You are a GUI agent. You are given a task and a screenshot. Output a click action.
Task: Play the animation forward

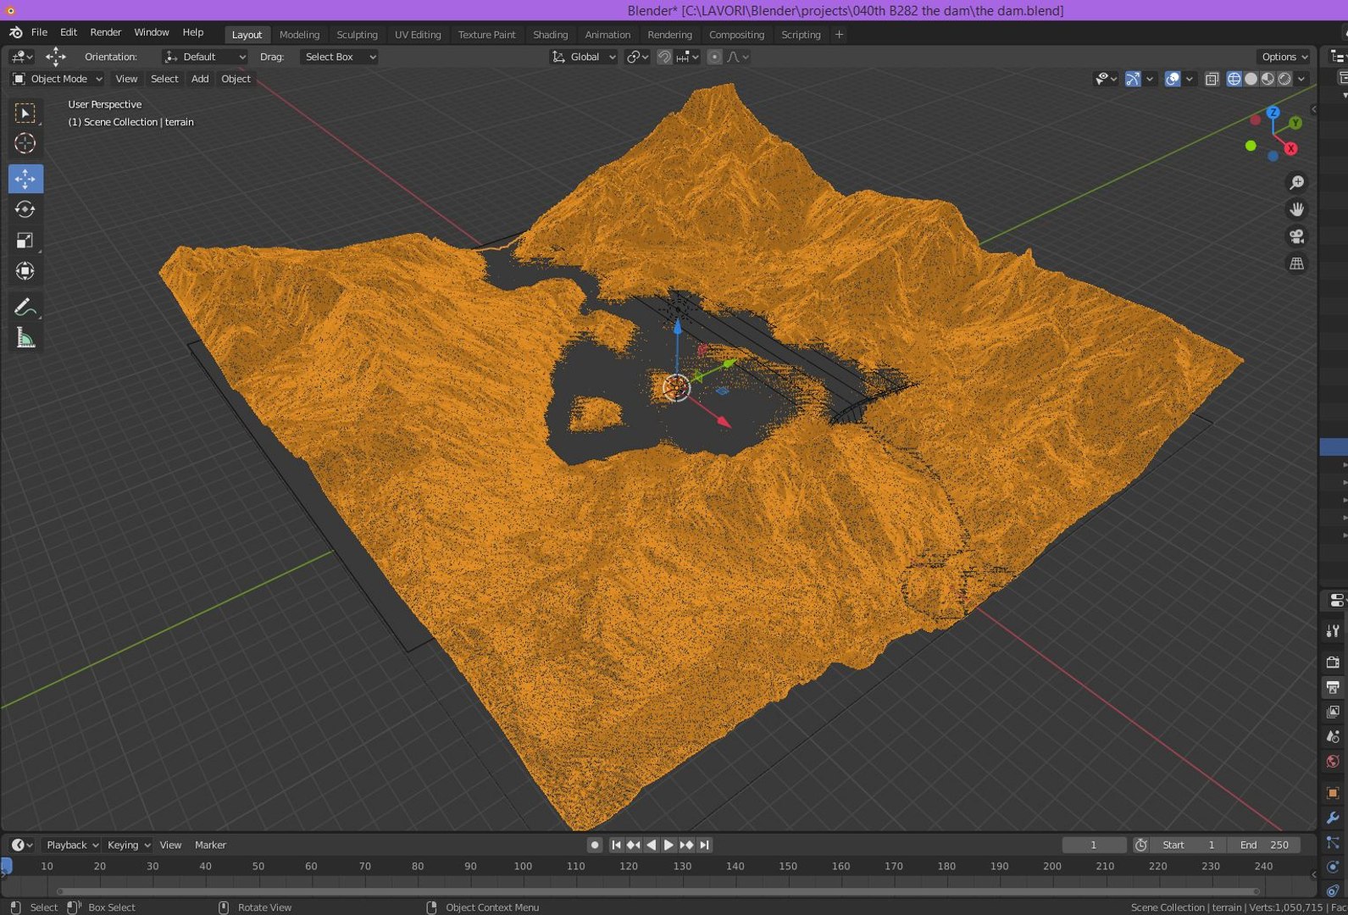coord(668,845)
